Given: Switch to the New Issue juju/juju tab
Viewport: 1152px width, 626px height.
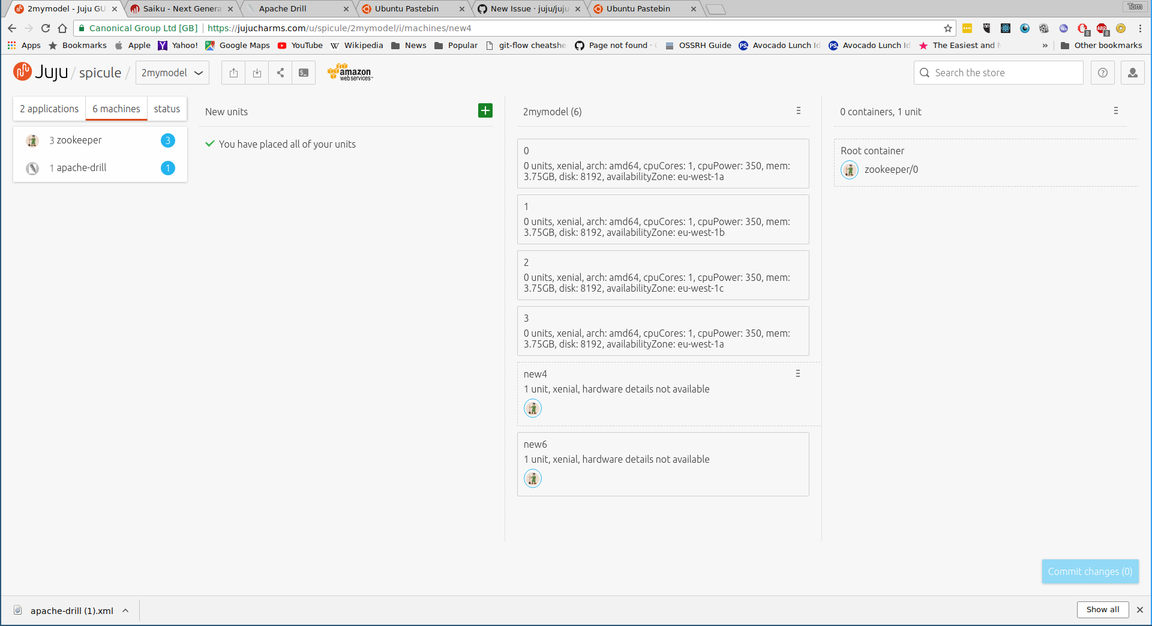Looking at the screenshot, I should (529, 9).
